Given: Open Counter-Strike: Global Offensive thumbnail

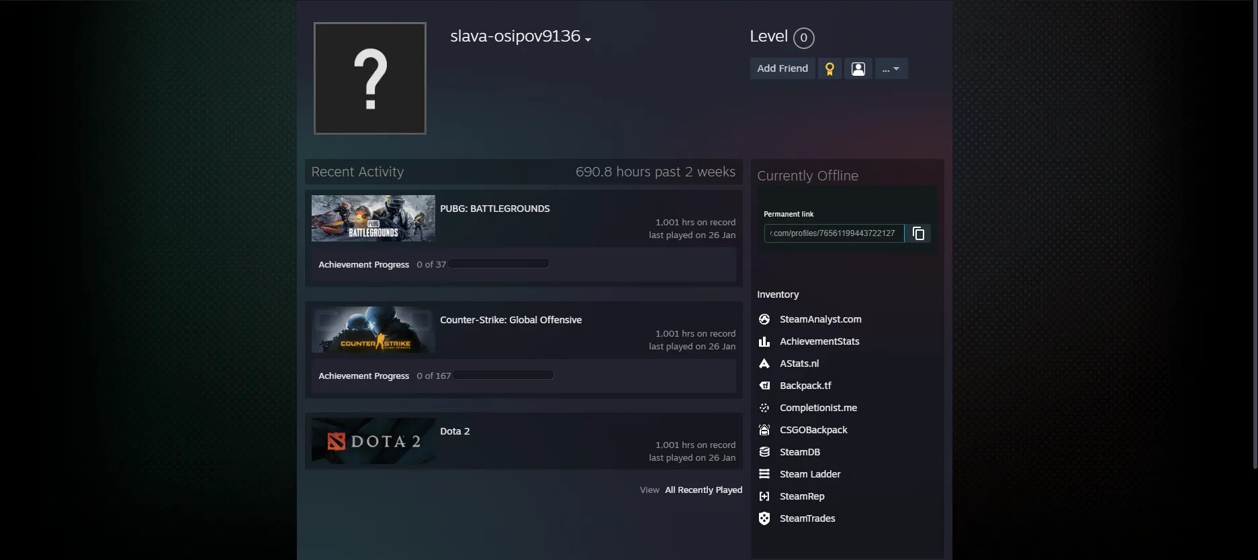Looking at the screenshot, I should (x=373, y=329).
